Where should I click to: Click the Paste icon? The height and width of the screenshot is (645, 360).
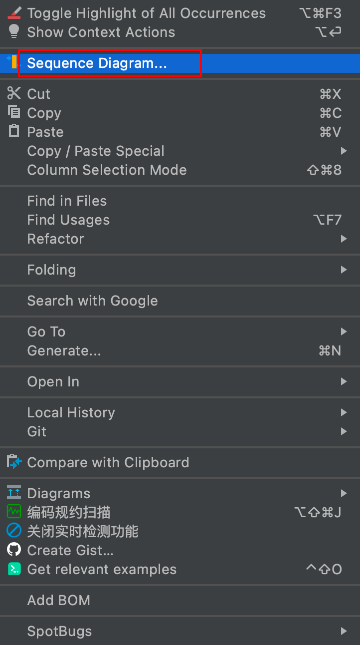(x=13, y=131)
